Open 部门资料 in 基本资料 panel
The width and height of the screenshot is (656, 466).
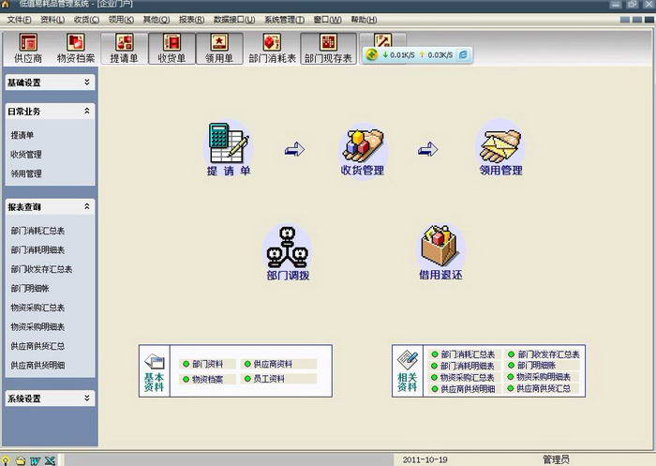pos(207,364)
